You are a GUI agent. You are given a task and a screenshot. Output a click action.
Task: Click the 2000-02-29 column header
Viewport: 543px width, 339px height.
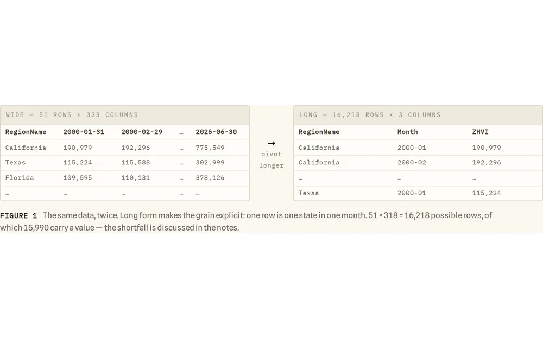[142, 132]
